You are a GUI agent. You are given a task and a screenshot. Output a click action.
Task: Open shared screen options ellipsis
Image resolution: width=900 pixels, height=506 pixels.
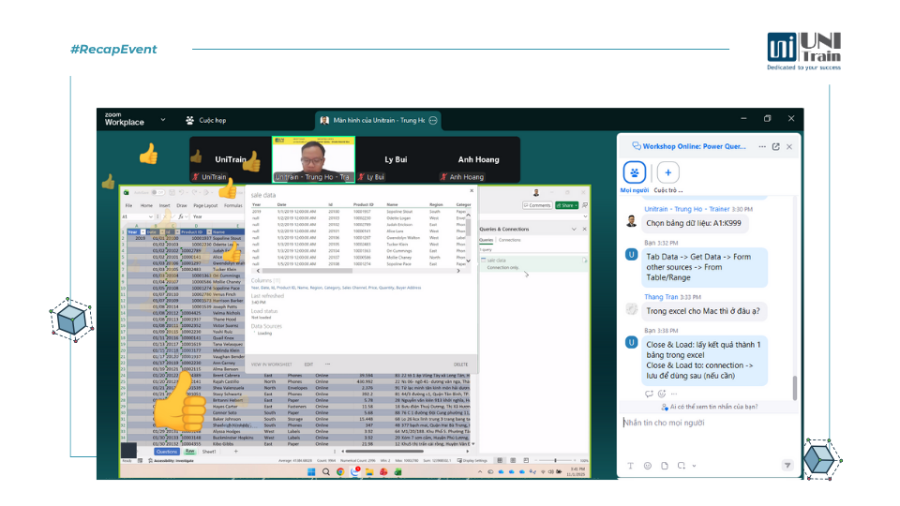click(x=433, y=121)
